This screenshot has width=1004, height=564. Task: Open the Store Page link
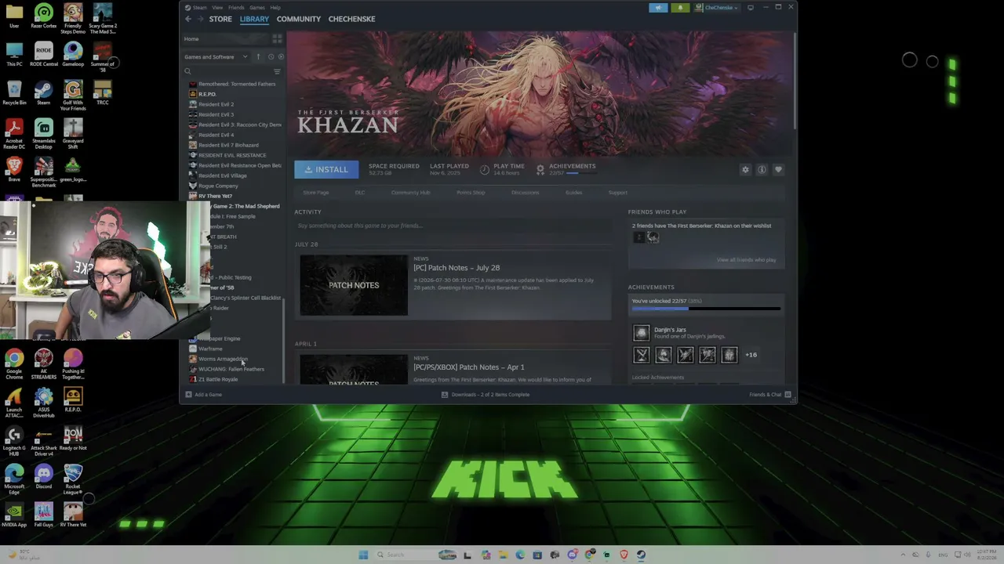[x=316, y=193]
